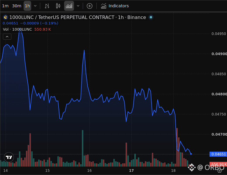Collapse the legend with the chevron button

[7, 37]
